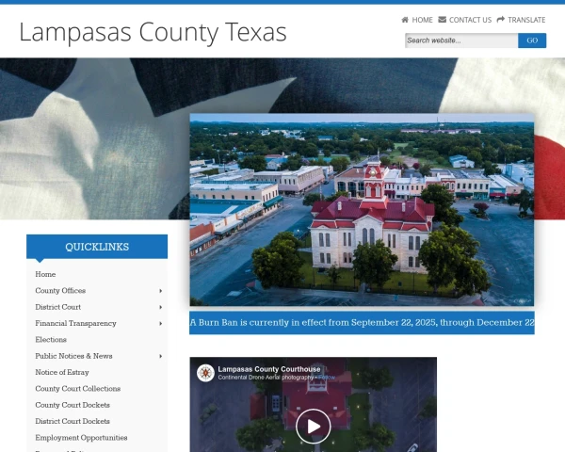
Task: Select District Court in Quicklinks
Action: click(58, 307)
